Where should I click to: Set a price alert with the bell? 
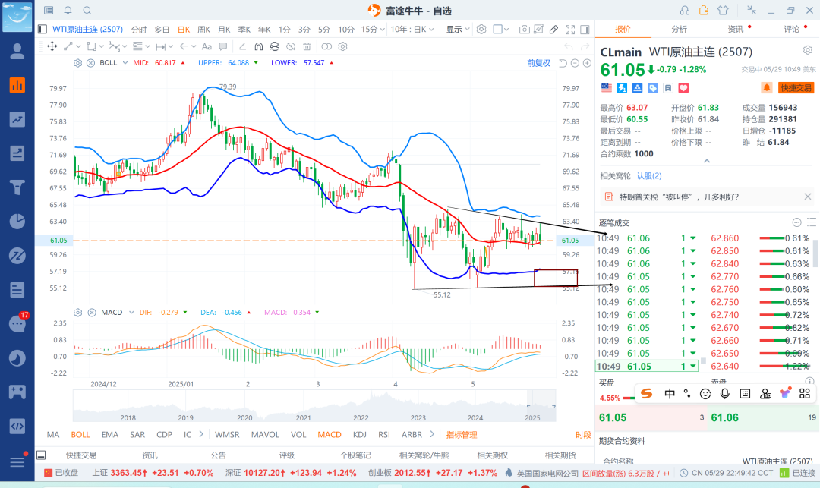point(767,88)
